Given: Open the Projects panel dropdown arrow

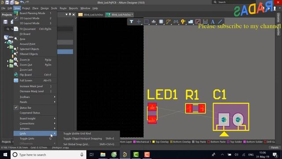Looking at the screenshot, I should pos(67,15).
